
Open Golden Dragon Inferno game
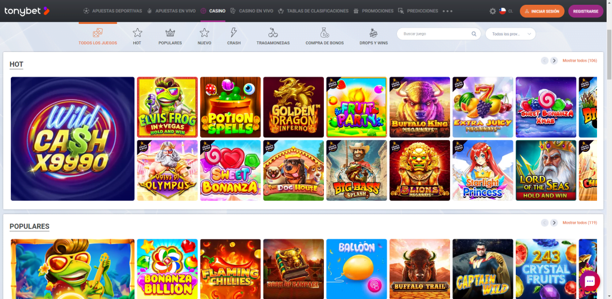tap(293, 107)
